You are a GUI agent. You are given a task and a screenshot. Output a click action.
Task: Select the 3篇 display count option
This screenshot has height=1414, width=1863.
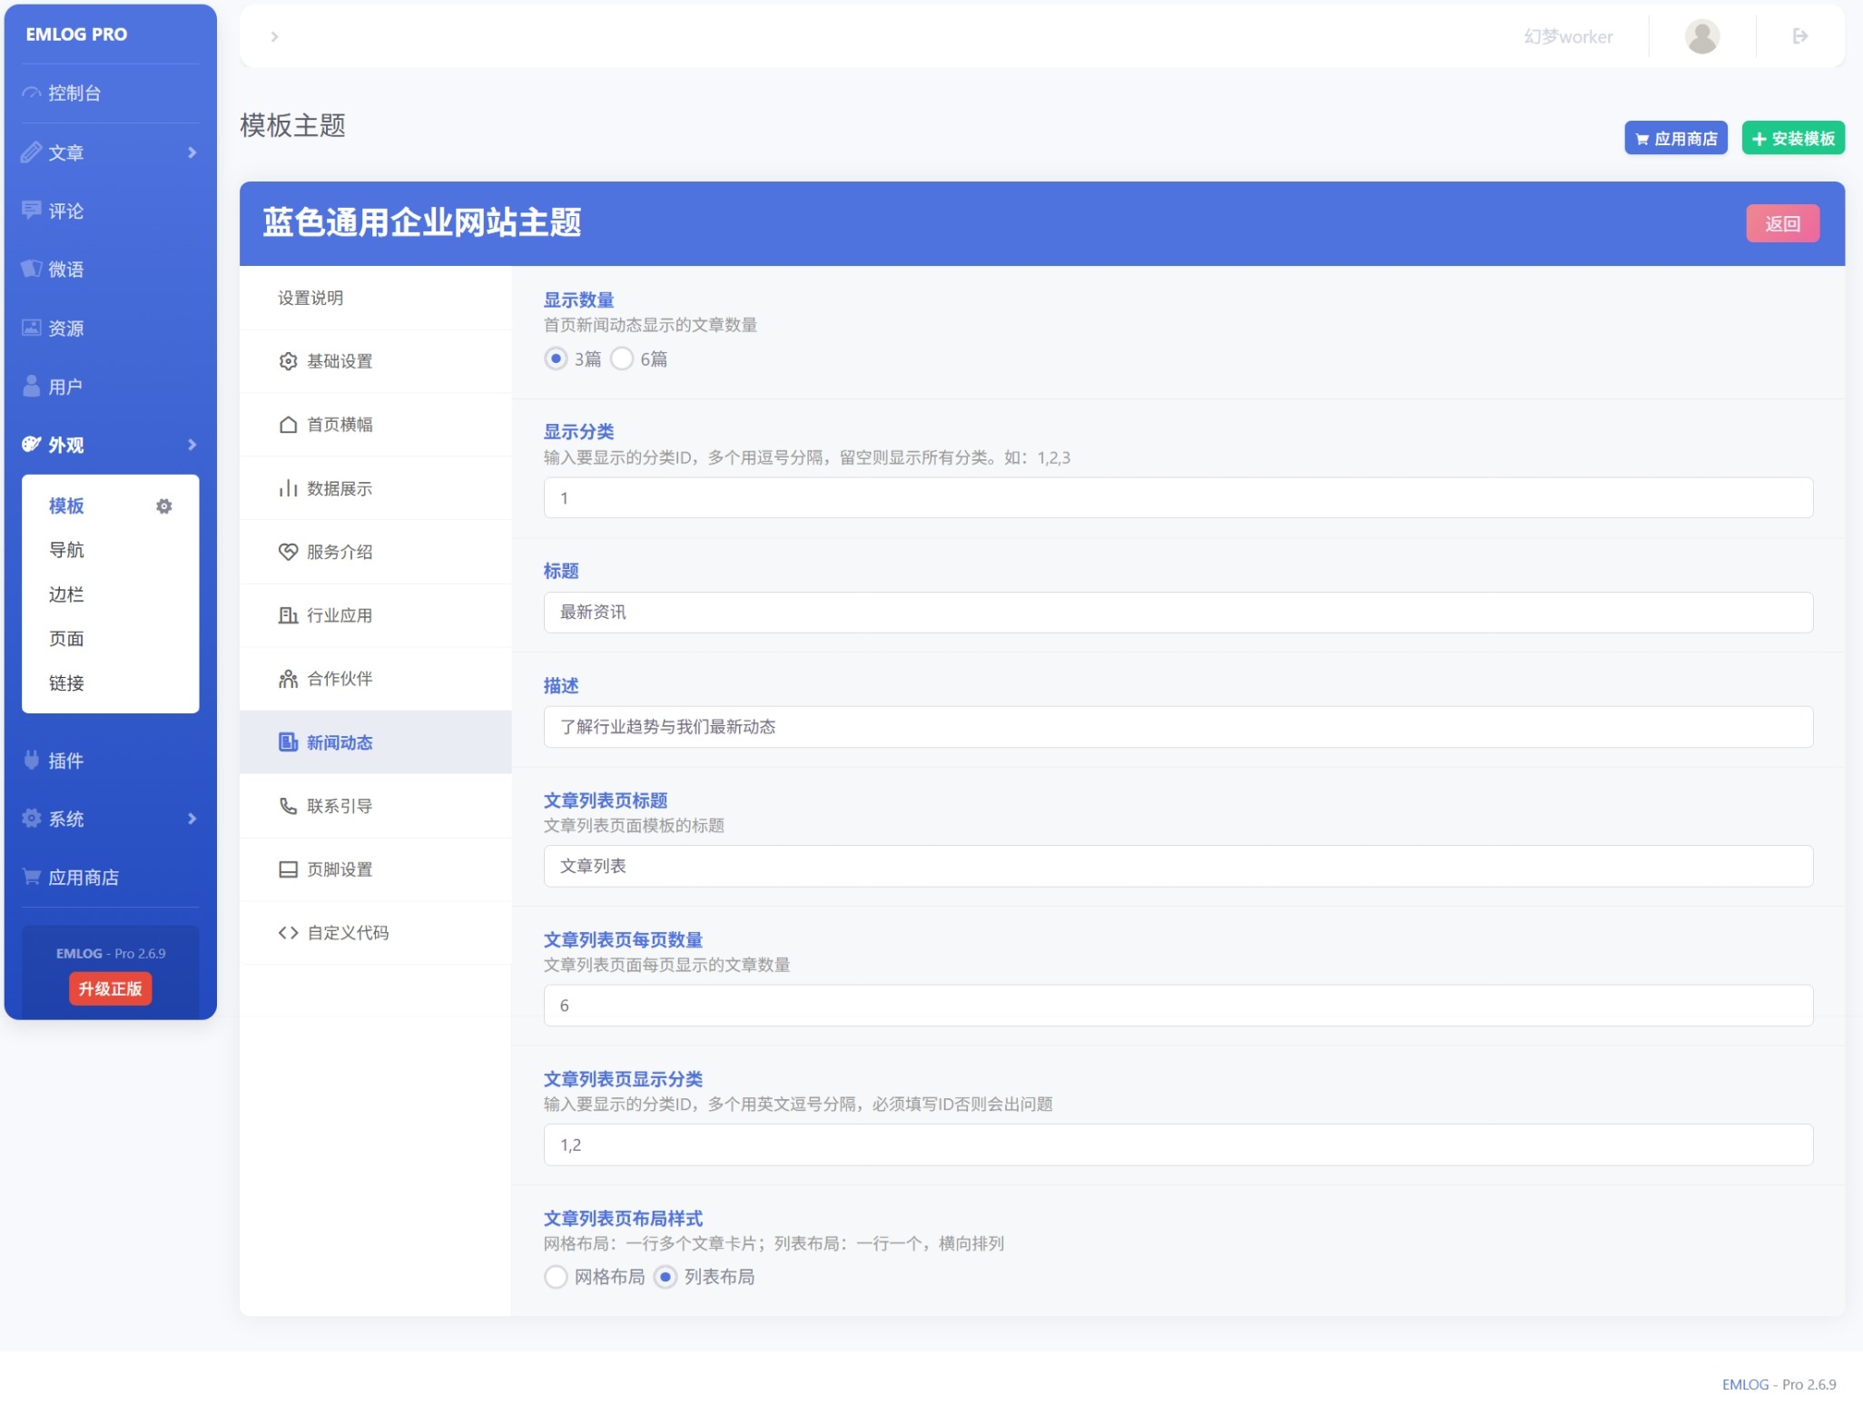pyautogui.click(x=556, y=359)
